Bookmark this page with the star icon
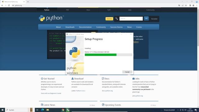Viewport: 199px width, 112px height. pos(186,5)
